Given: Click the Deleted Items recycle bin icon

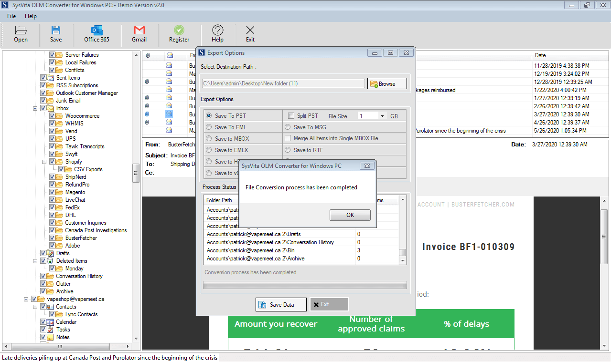Looking at the screenshot, I should click(51, 261).
